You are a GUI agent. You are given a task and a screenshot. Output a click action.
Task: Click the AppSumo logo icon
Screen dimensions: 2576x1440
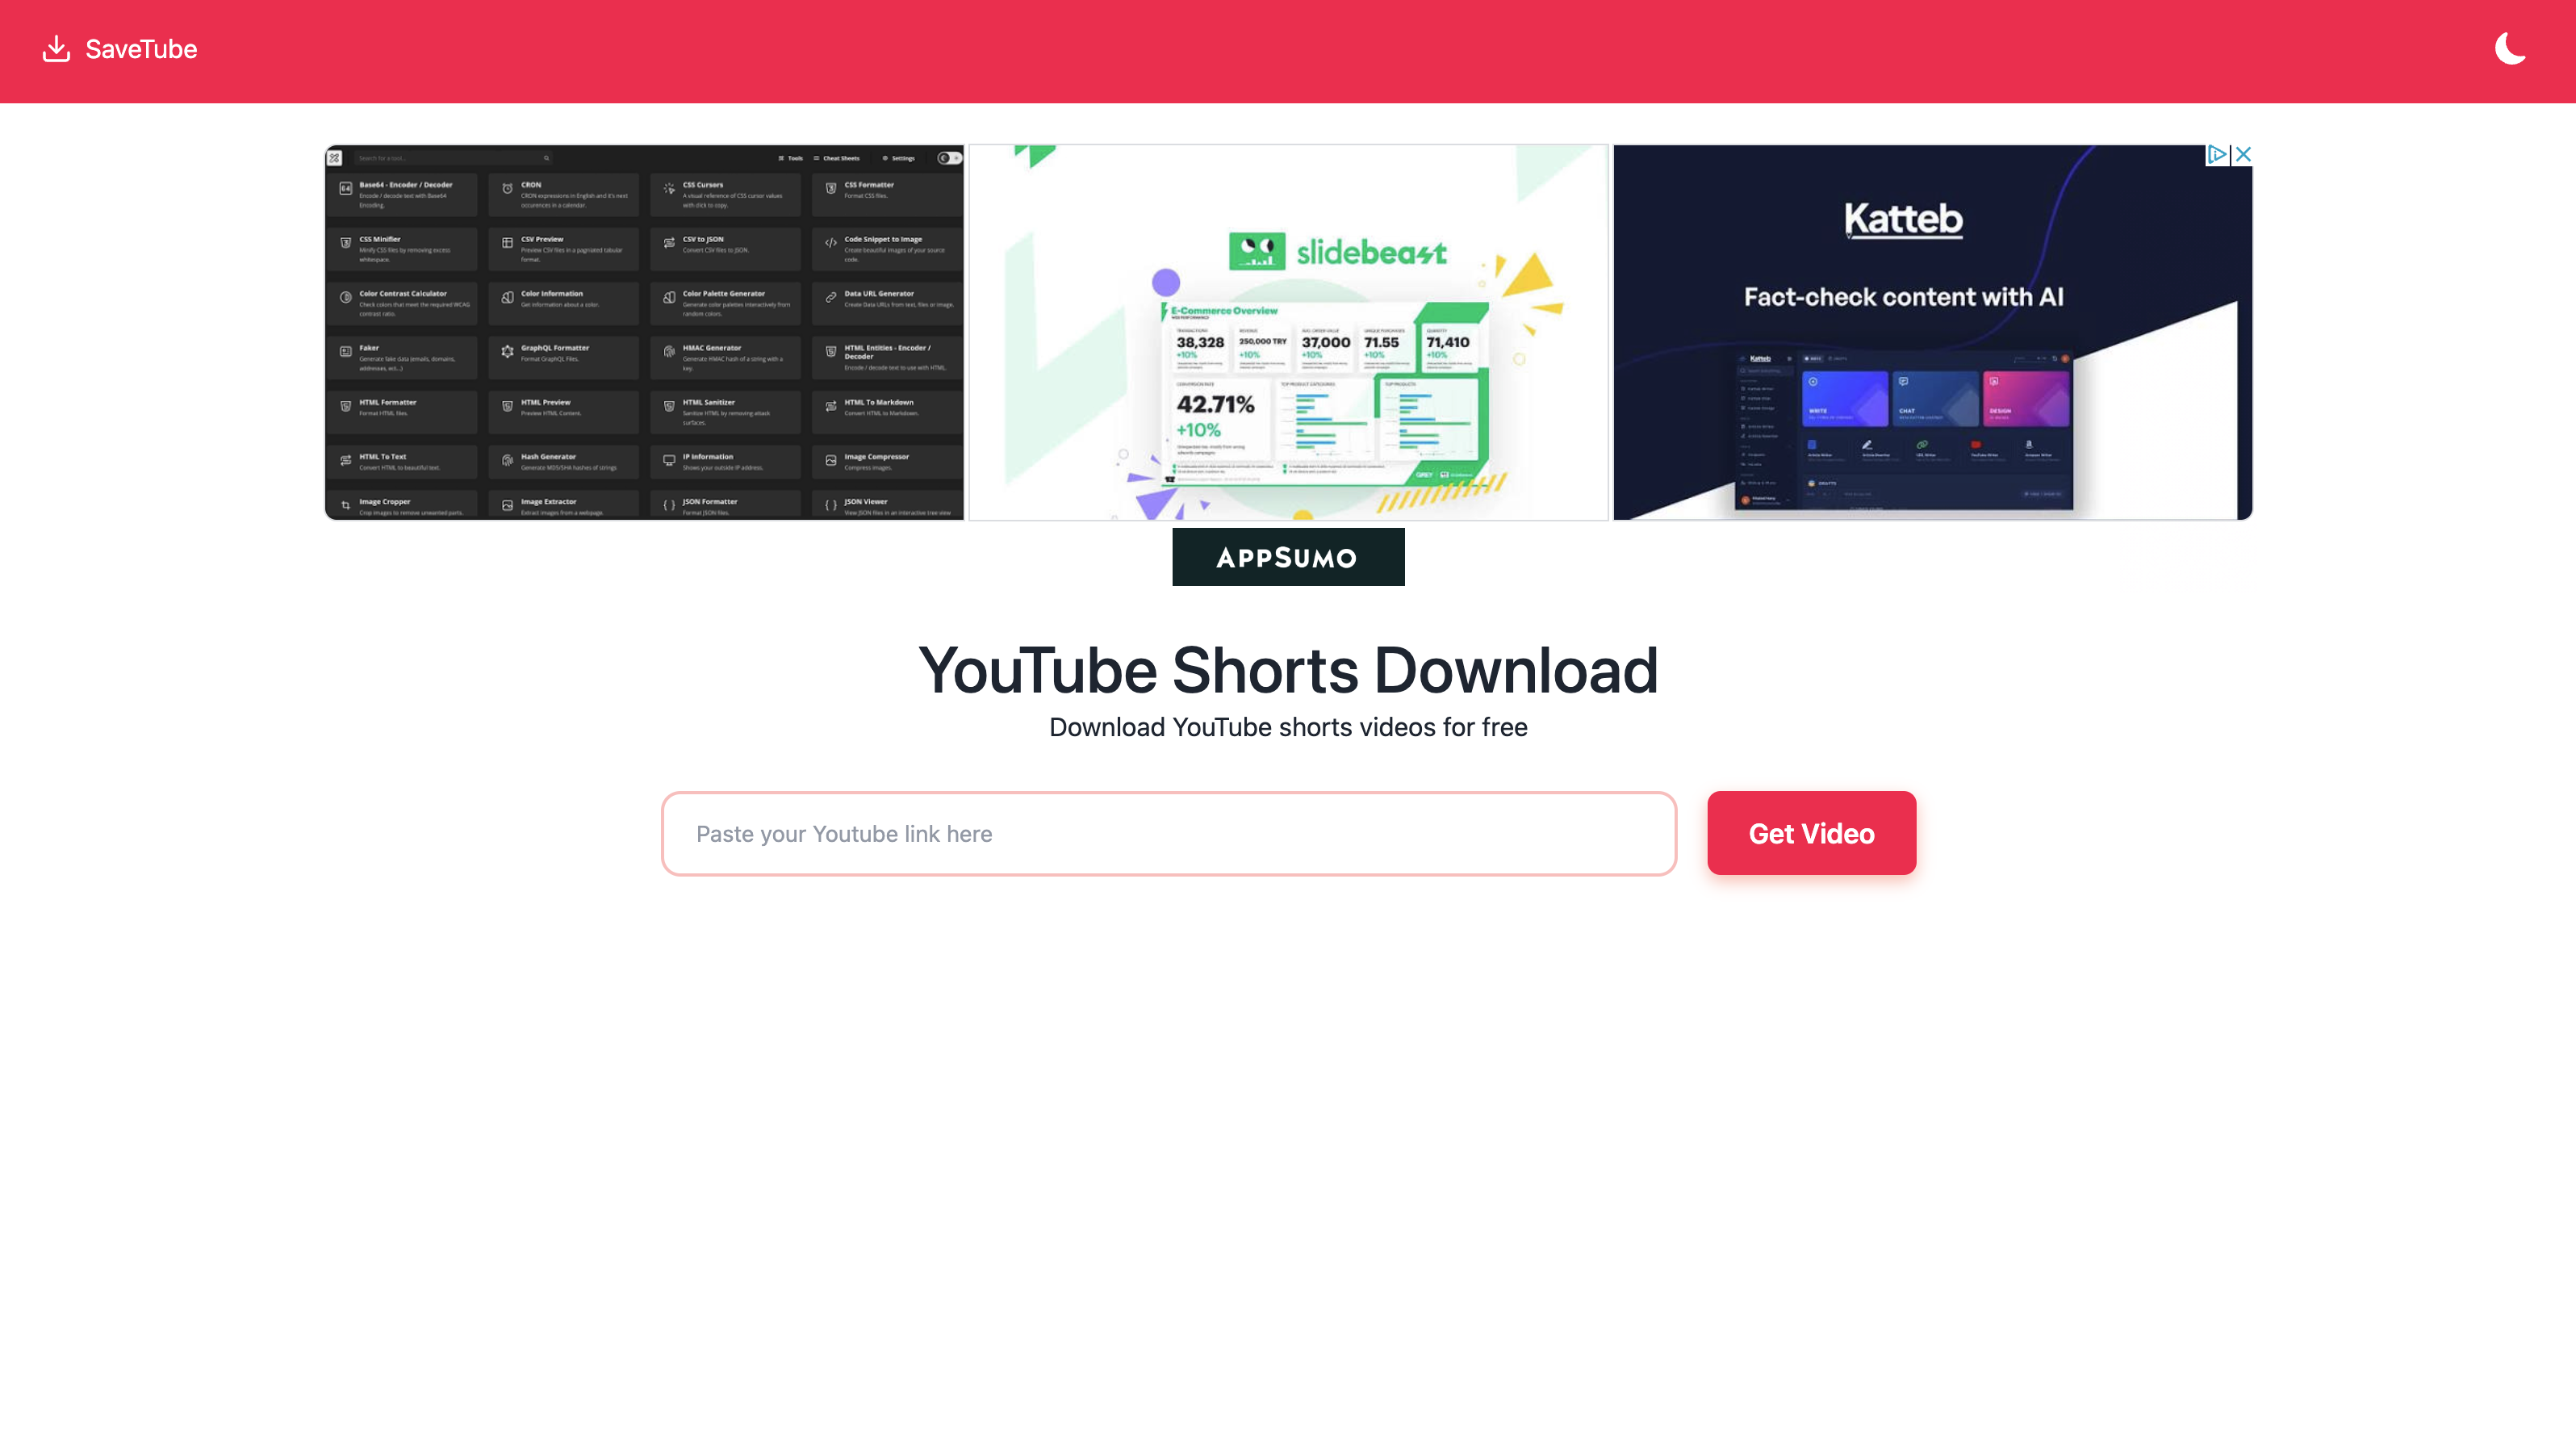[x=1288, y=555]
